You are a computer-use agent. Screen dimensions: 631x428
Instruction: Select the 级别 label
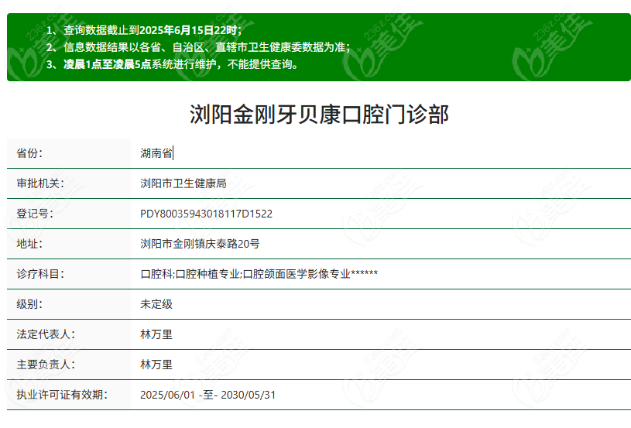pos(29,304)
